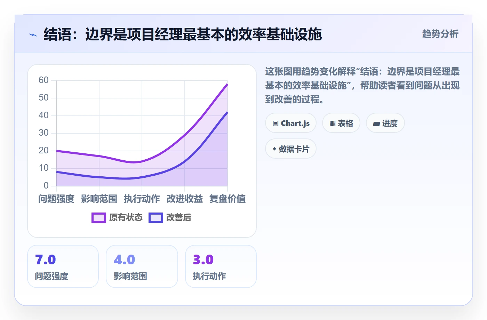Click the 执行动作 x-axis label
Viewport: 487px width, 320px height.
tap(142, 199)
